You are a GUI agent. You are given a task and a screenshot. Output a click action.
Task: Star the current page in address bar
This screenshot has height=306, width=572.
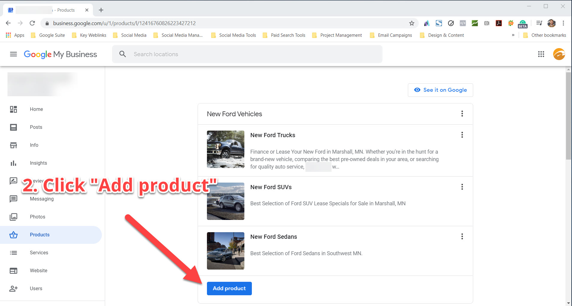[x=412, y=23]
